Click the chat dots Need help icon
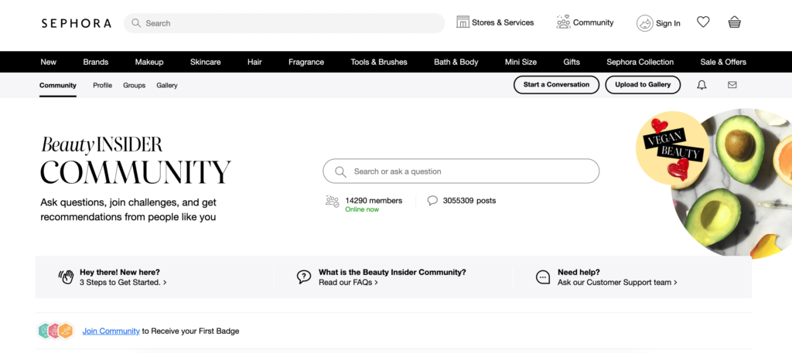This screenshot has height=353, width=792. [543, 277]
